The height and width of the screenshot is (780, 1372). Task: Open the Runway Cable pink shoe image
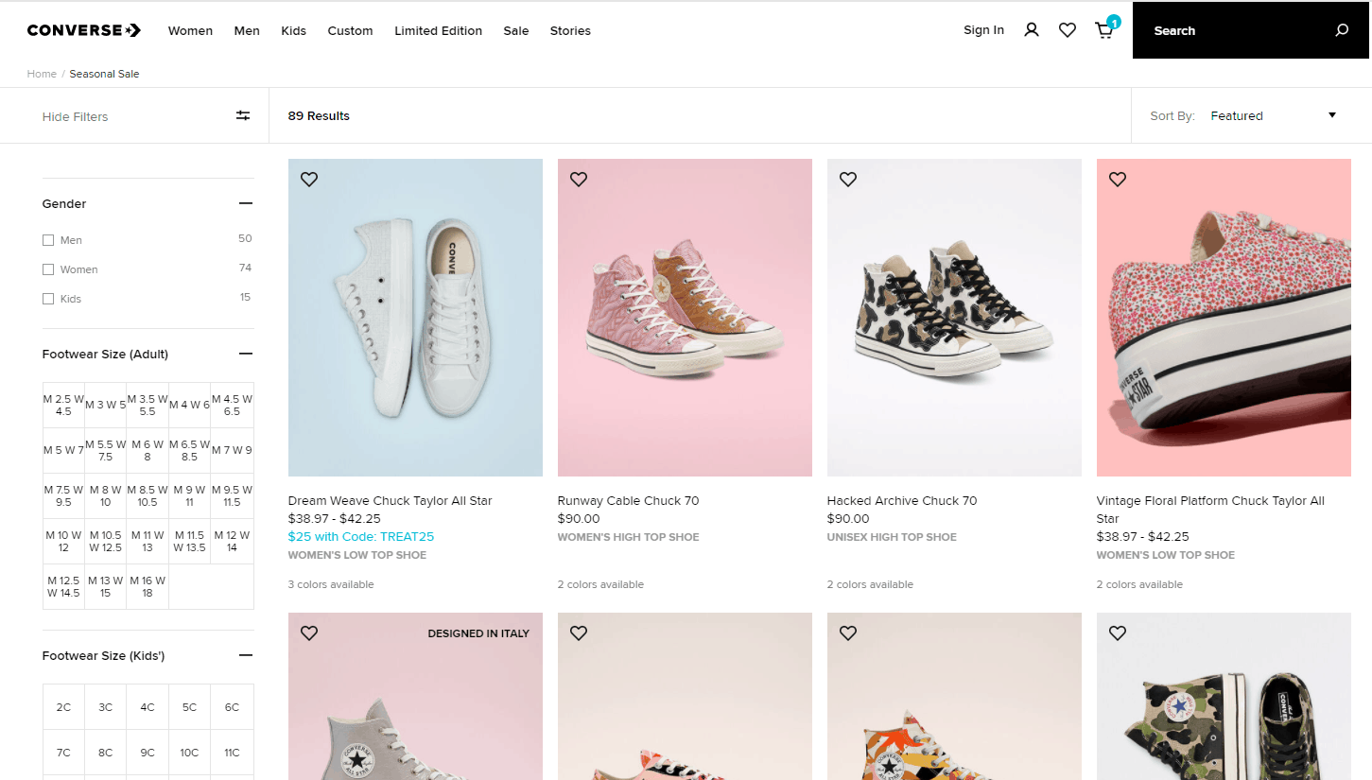tap(685, 318)
